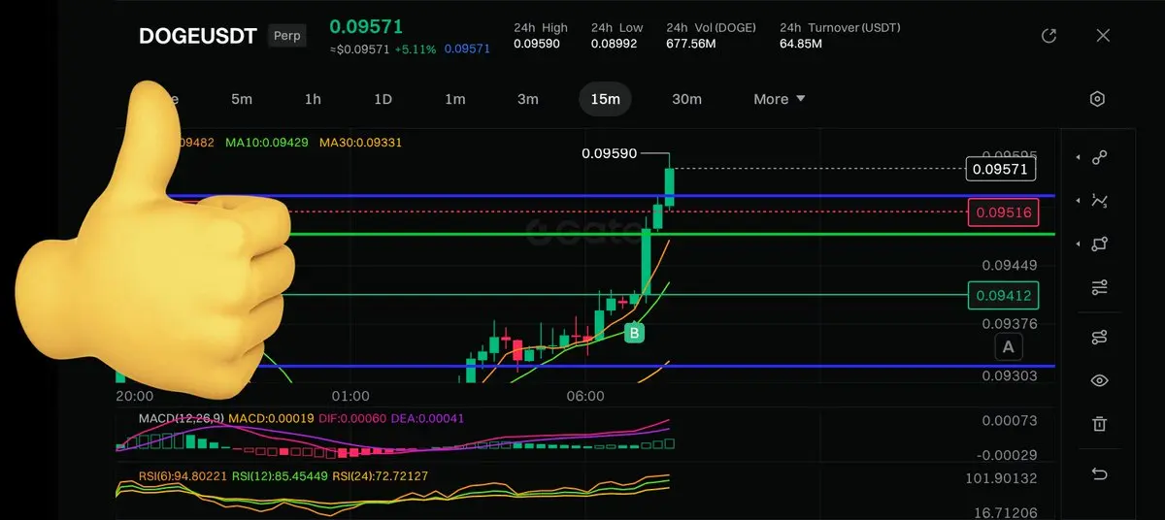
Task: Switch to the 1D timeframe
Action: (383, 99)
